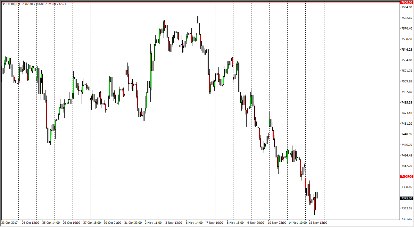Select the red 7400.00 price level label
414x227 pixels.
click(406, 177)
